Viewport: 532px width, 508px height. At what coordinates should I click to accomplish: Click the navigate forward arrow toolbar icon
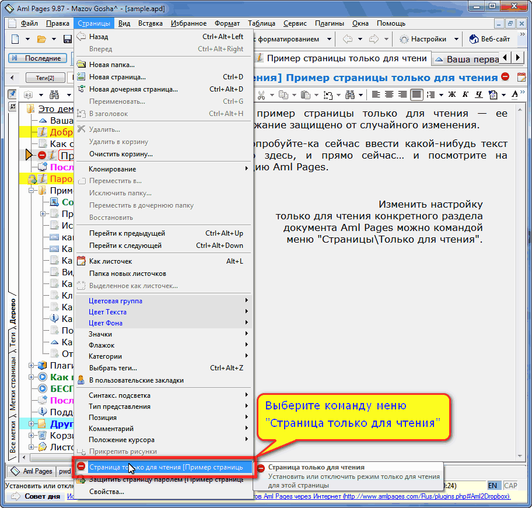click(373, 39)
